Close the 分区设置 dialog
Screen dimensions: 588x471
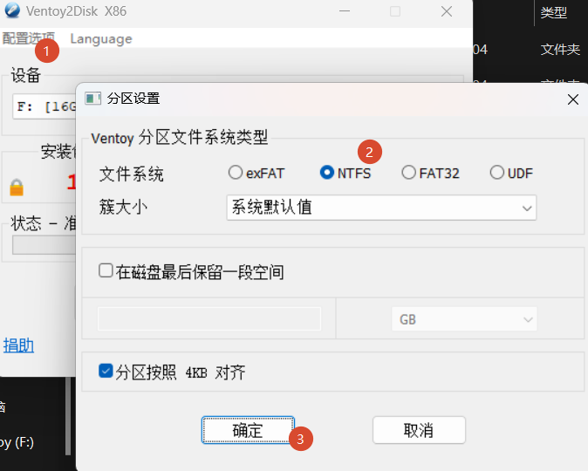click(x=572, y=99)
